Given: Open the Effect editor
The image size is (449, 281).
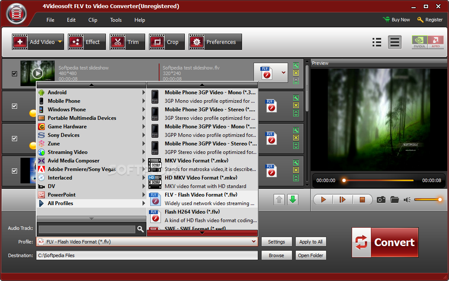Looking at the screenshot, I should coord(87,42).
